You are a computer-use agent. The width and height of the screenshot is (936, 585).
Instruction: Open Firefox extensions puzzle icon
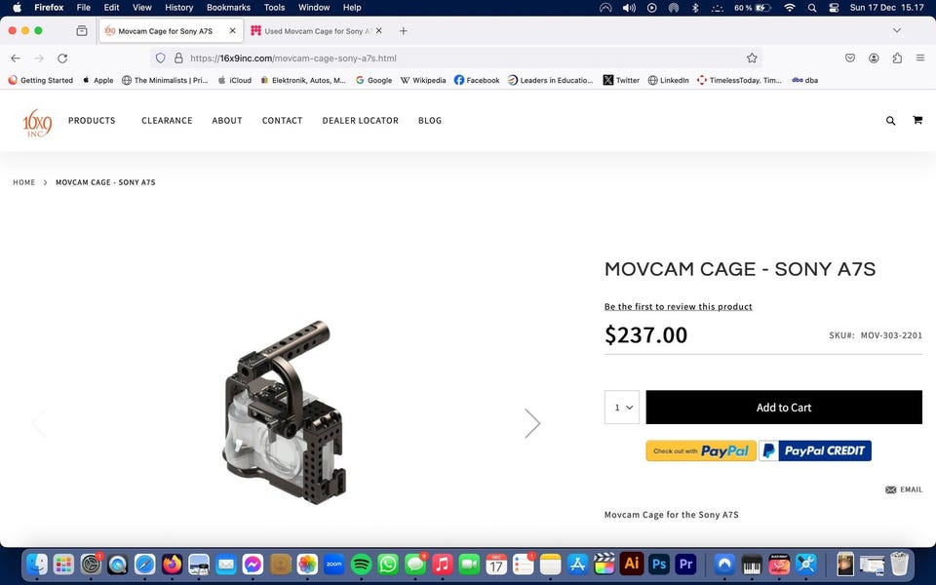[897, 58]
